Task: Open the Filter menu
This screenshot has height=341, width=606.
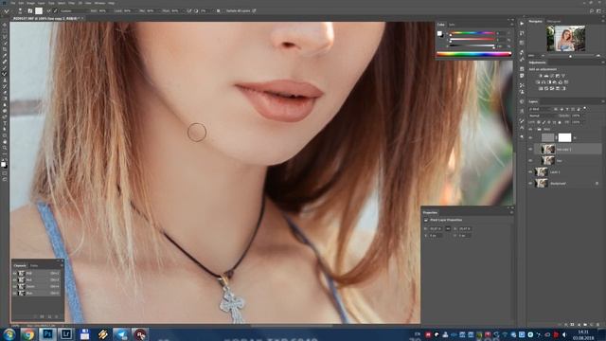Action: (x=72, y=3)
